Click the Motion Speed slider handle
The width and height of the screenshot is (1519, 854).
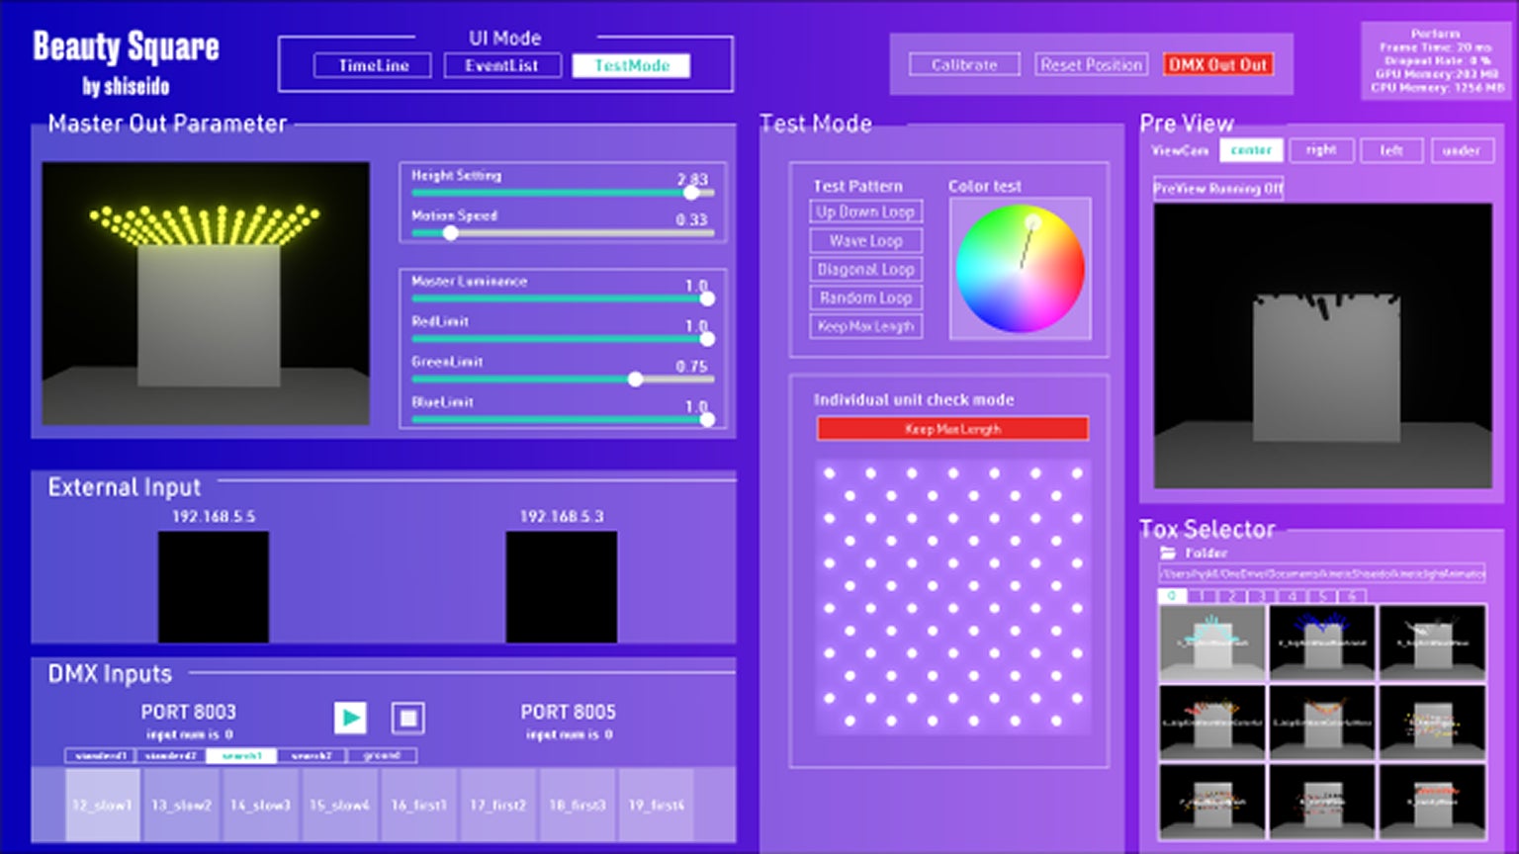point(450,233)
